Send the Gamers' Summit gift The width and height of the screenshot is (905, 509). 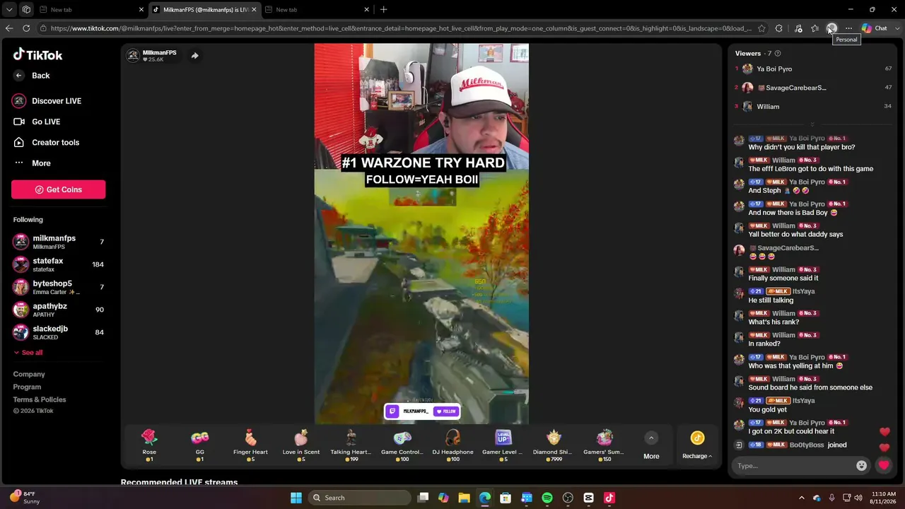(x=604, y=445)
